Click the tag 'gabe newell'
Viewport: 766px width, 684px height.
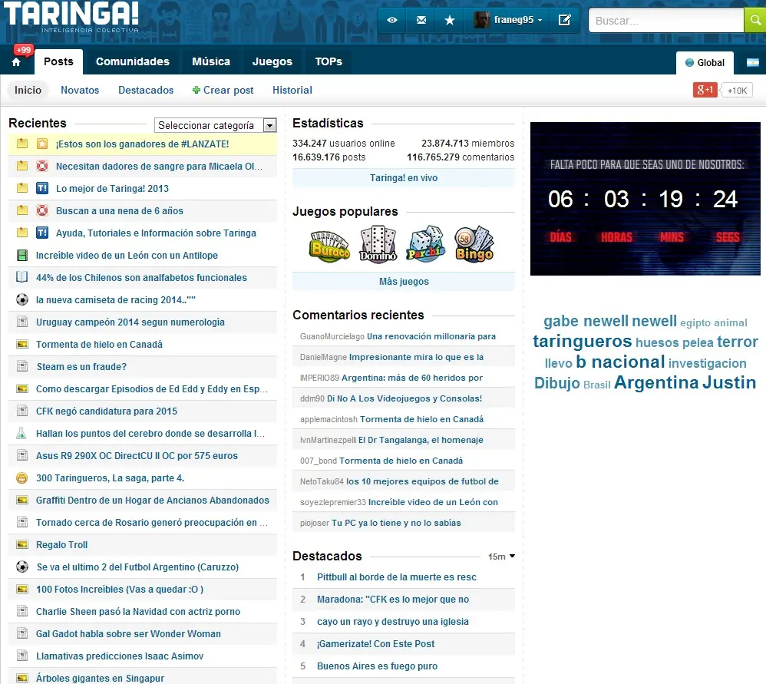pyautogui.click(x=586, y=321)
